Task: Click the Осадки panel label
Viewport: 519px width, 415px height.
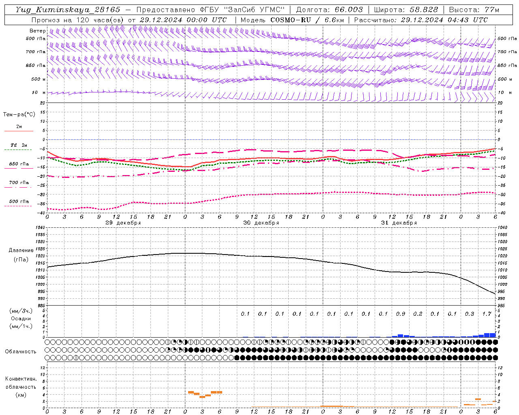Action: coord(21,319)
